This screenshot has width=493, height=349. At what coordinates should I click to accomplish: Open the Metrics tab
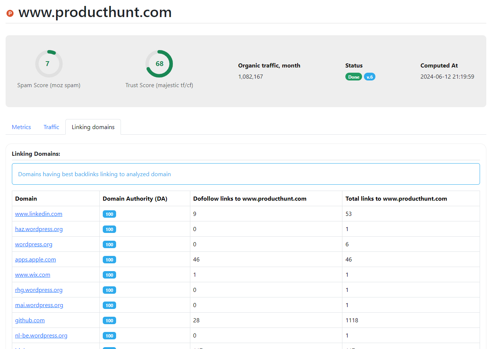[x=22, y=127]
